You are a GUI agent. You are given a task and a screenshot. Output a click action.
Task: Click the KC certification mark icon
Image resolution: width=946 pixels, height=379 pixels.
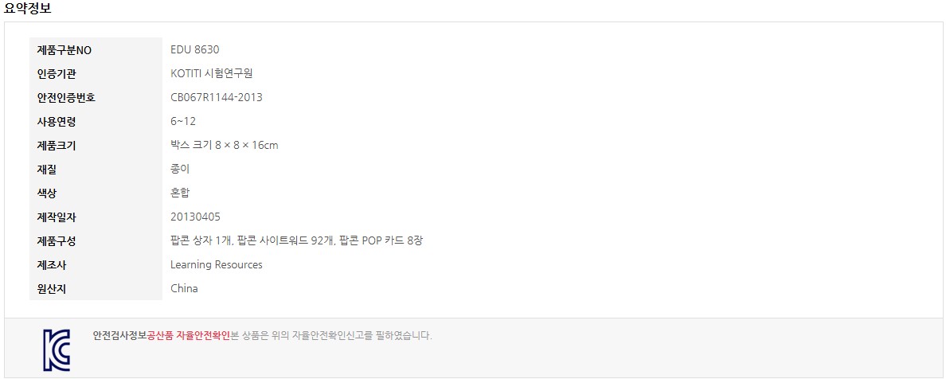(x=56, y=350)
